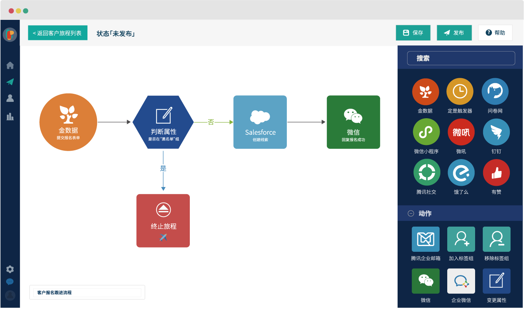Select the 腾讯企业邮箱 action icon

425,239
